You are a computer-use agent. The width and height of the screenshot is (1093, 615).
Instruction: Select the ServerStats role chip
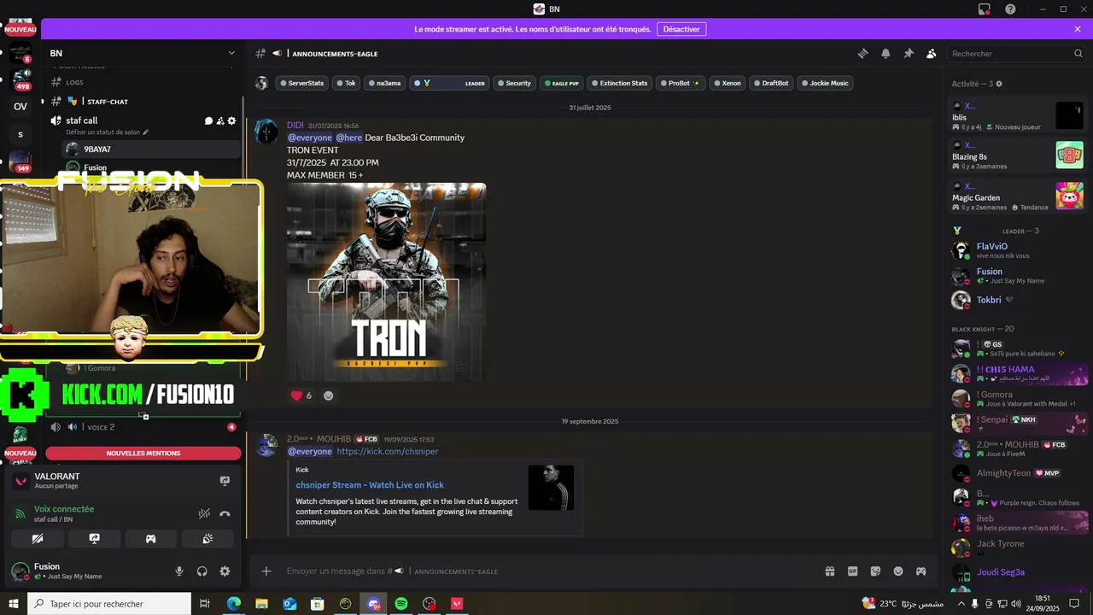[x=301, y=84]
